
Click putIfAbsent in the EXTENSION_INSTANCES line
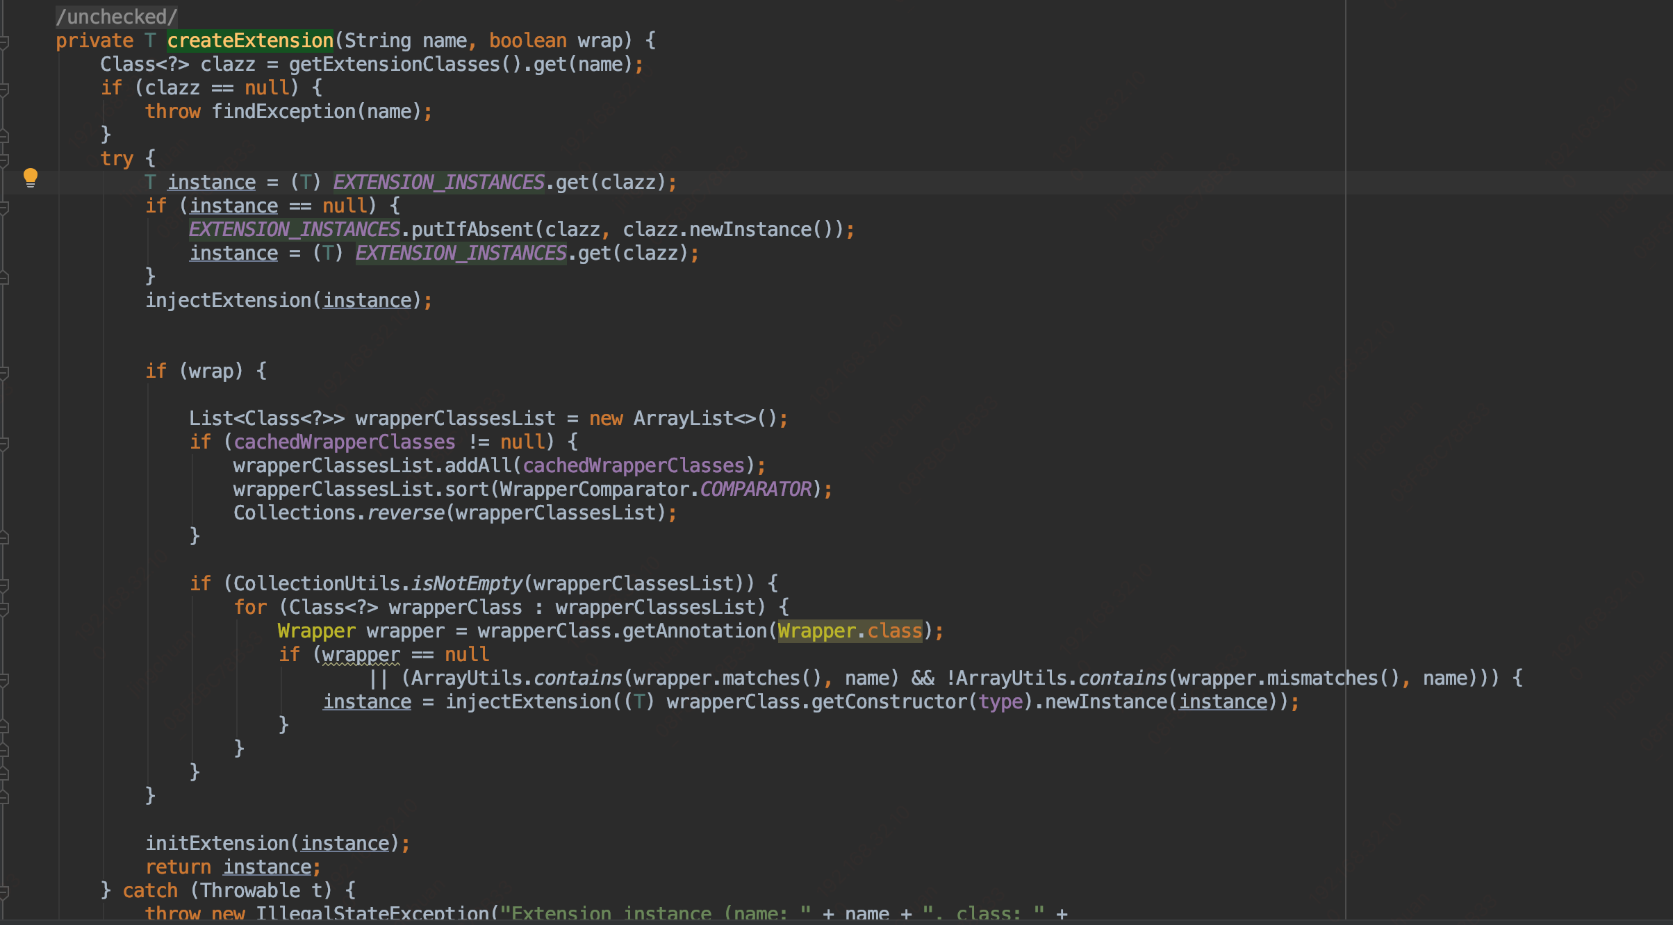472,230
